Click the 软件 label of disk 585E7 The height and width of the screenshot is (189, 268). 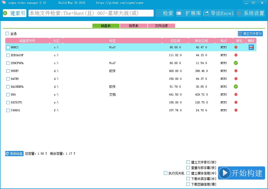coord(112,71)
